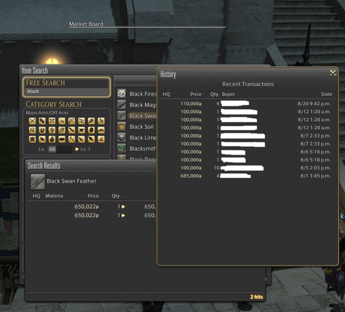Image resolution: width=345 pixels, height=312 pixels.
Task: Expand the first 650,022 gil listing arrow
Action: (123, 207)
